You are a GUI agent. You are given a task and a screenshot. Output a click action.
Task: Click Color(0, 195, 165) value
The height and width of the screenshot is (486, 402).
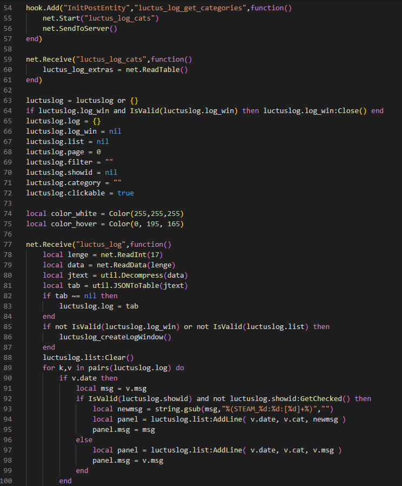pos(146,224)
